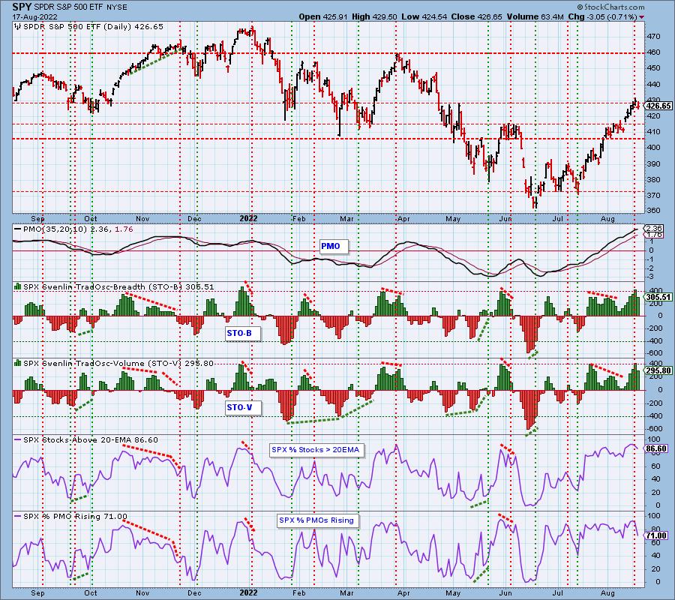The width and height of the screenshot is (675, 600).
Task: Click the 360 price axis label
Action: coord(653,211)
